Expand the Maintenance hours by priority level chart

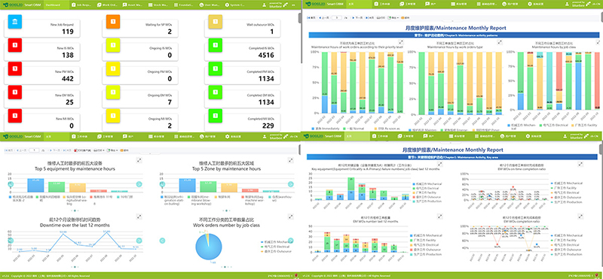pos(401,43)
